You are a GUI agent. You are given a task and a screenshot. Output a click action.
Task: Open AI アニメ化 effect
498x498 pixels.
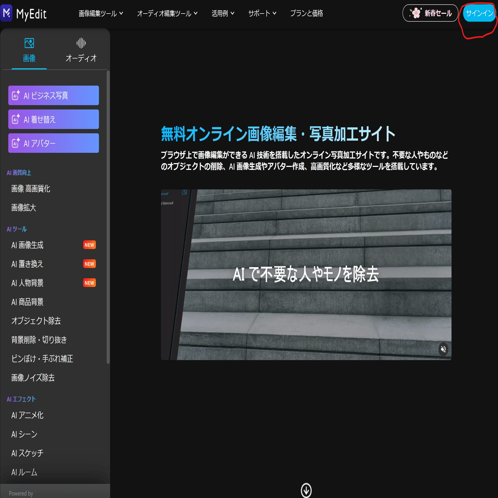pos(27,415)
